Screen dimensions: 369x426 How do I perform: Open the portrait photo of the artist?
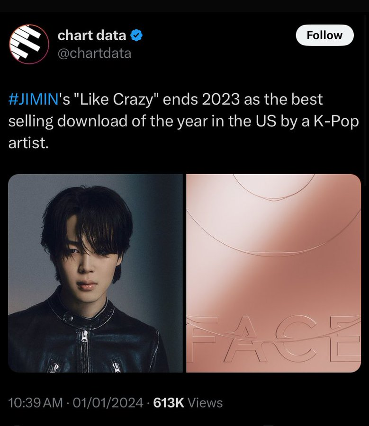pos(95,273)
